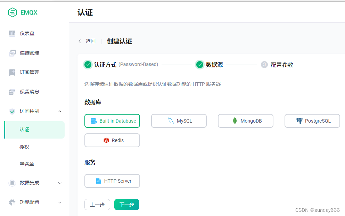Select the PostgreSQL database option

pos(312,121)
